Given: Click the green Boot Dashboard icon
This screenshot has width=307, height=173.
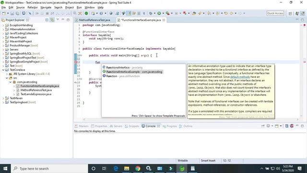Looking at the screenshot, I should 86,13.
